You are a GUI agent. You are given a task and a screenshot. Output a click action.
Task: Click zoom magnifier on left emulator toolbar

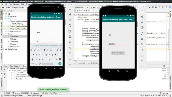tap(70, 42)
